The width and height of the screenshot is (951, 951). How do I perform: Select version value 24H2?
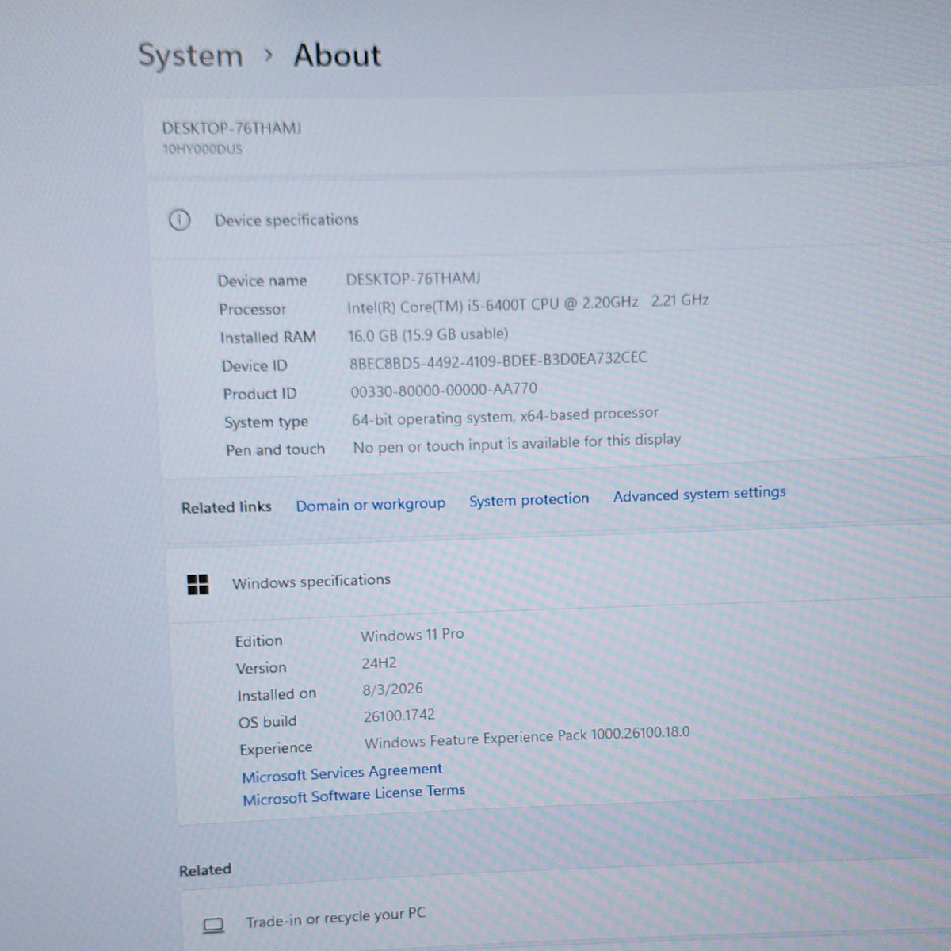click(379, 663)
